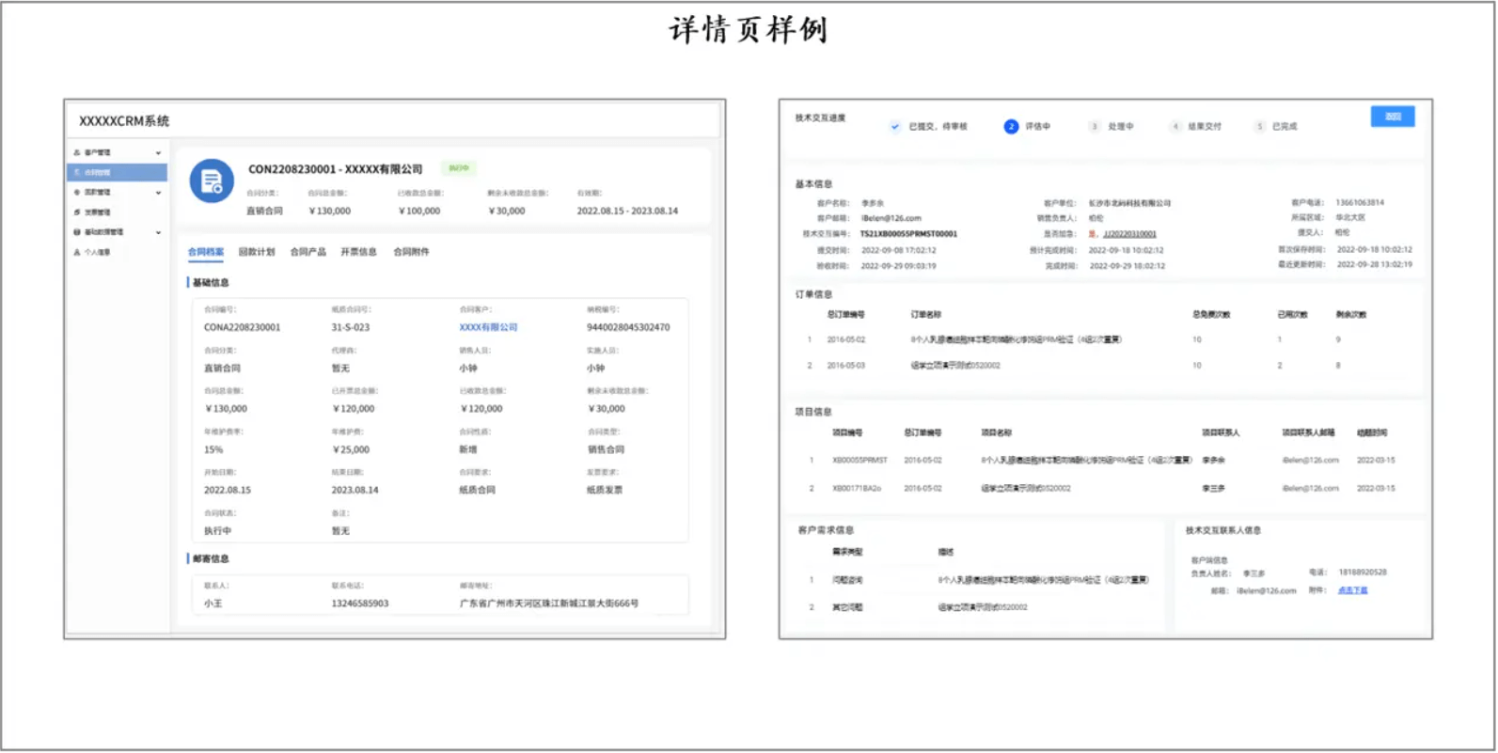Viewport: 1498px width, 753px height.
Task: Click the blue contract document avatar icon
Action: tap(212, 180)
